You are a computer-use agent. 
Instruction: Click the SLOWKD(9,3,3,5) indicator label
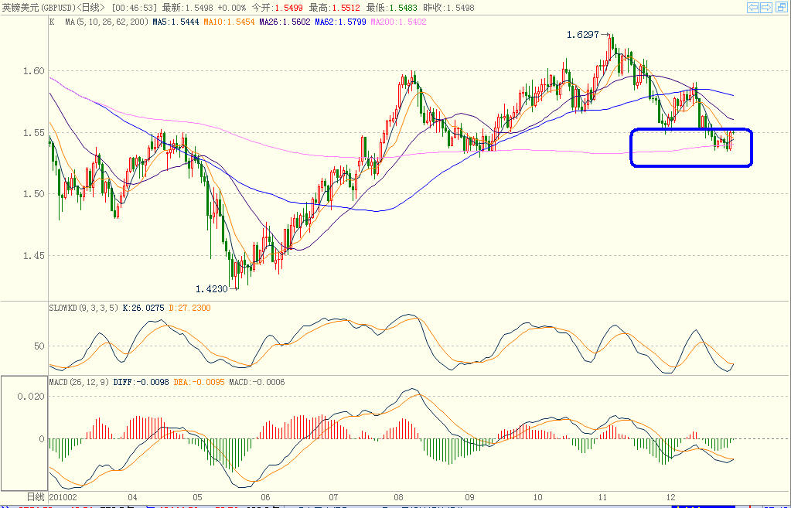pyautogui.click(x=84, y=308)
